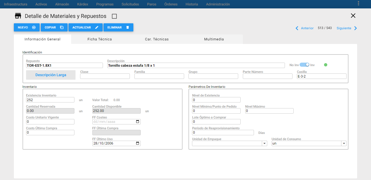Click the Costo Última Compra field

pyautogui.click(x=50, y=133)
